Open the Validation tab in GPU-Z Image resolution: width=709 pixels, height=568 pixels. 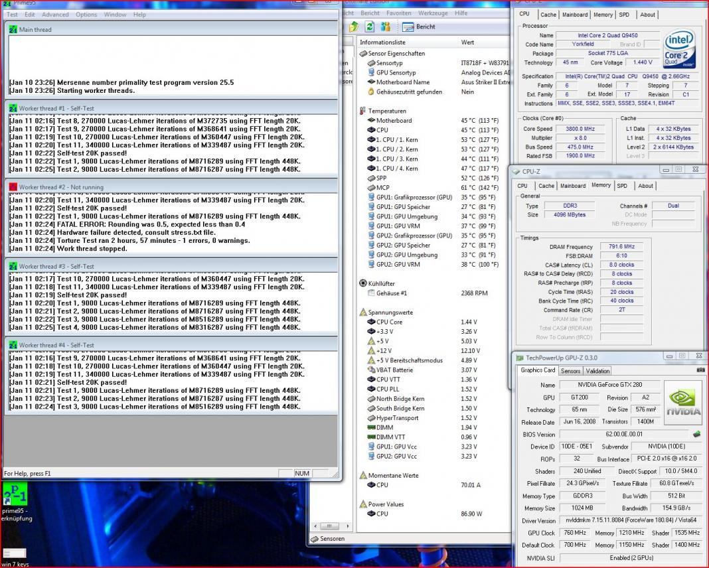pos(597,370)
